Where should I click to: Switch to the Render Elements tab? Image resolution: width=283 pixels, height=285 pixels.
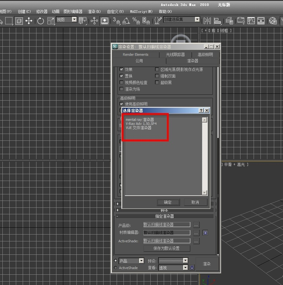click(x=135, y=55)
